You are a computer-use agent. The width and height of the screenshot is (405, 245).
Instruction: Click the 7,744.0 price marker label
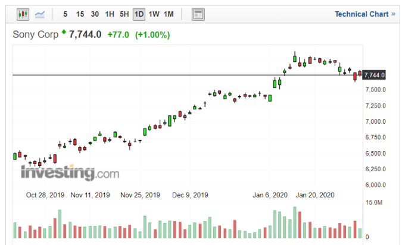tap(374, 75)
